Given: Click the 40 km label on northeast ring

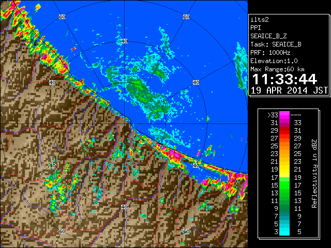Looking at the screenshot, I should click(196, 83).
